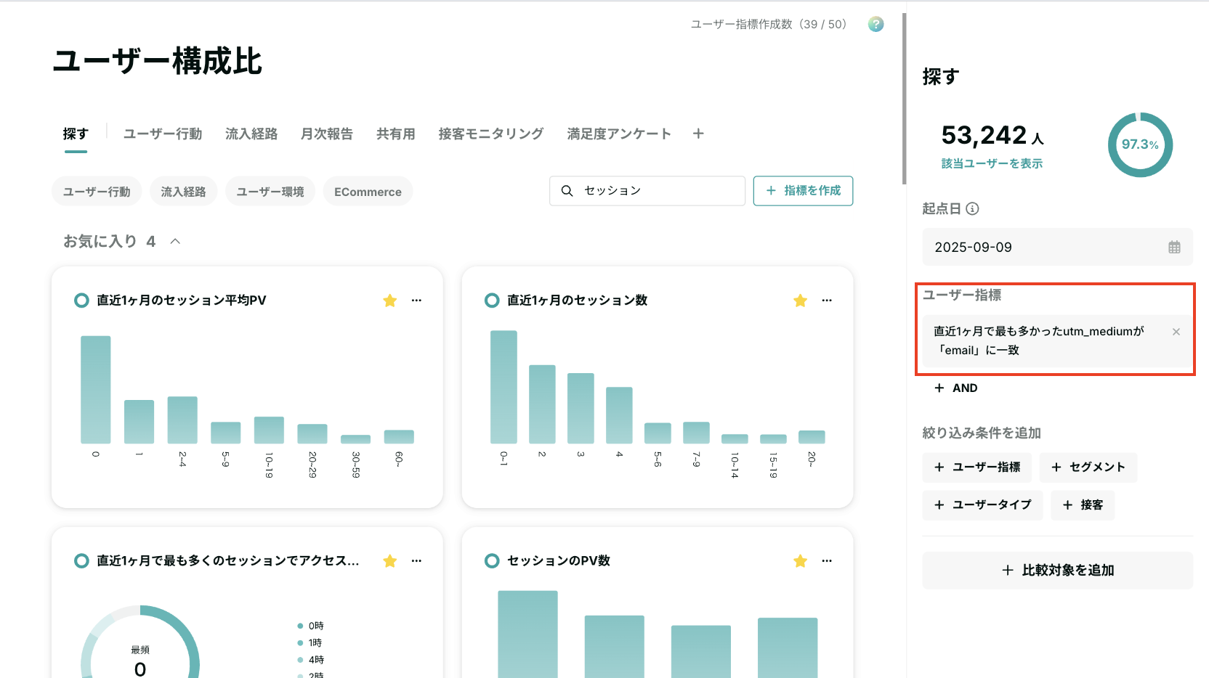Switch to ユーザー行動 tab
Viewport: 1209px width, 678px height.
[163, 134]
